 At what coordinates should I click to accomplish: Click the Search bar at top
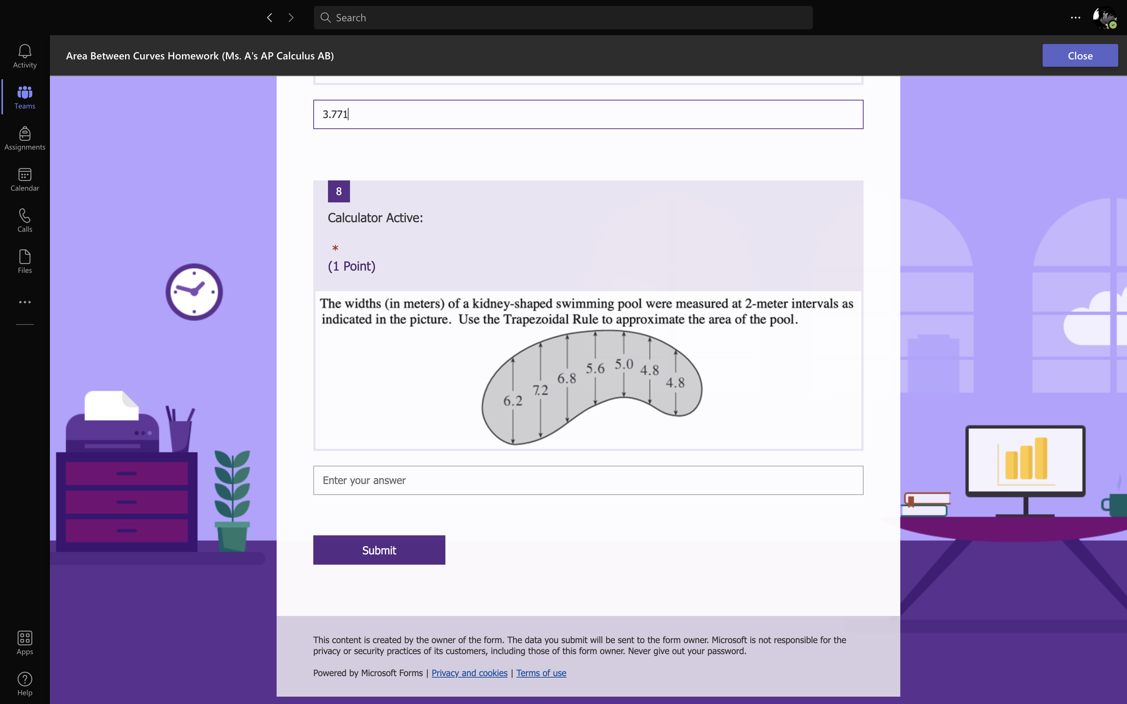tap(563, 18)
